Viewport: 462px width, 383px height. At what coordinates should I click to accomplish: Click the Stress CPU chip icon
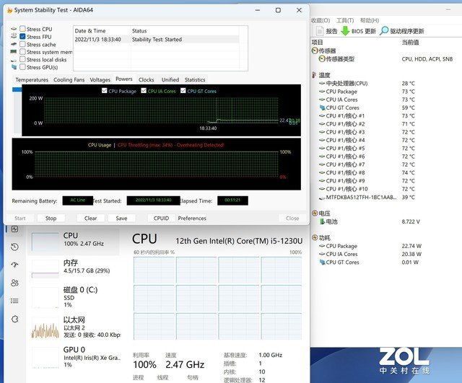pos(14,29)
